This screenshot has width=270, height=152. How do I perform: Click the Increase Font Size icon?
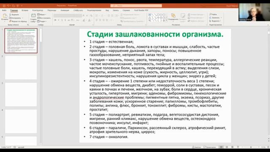click(x=84, y=16)
